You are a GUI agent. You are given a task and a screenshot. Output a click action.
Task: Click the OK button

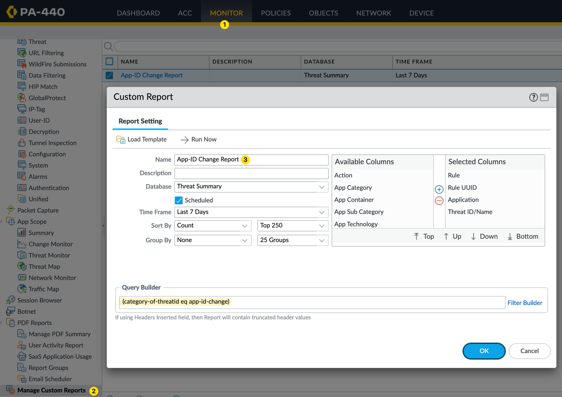coord(484,351)
